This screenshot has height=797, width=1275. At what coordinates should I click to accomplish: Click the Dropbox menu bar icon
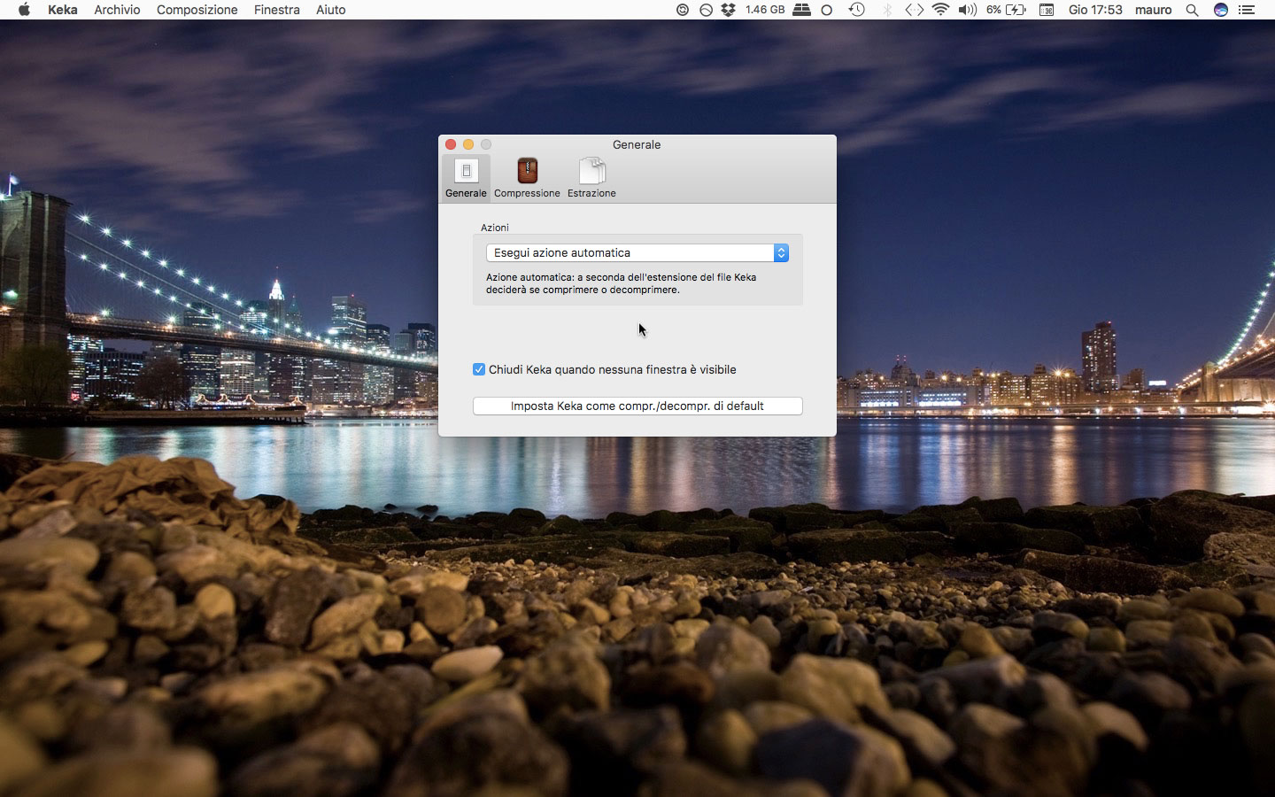point(728,10)
